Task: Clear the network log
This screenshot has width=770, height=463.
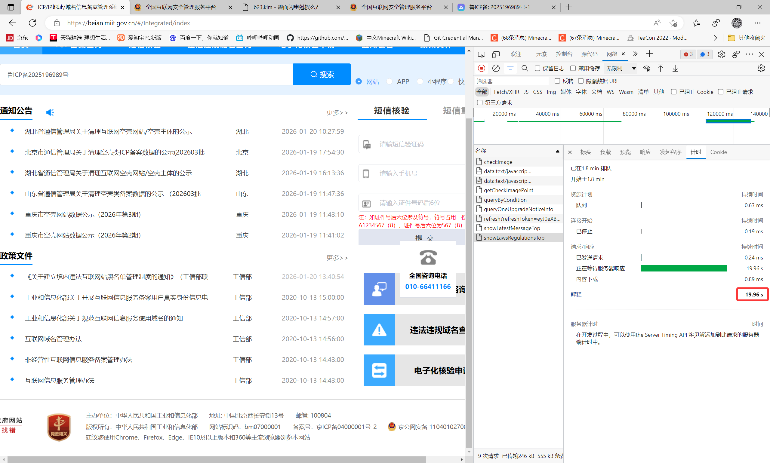Action: tap(496, 68)
